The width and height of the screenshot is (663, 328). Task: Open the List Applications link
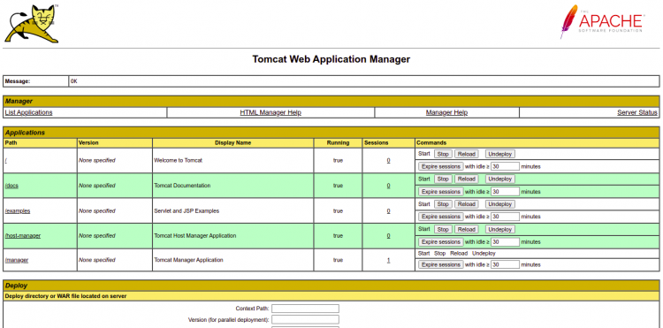point(29,112)
